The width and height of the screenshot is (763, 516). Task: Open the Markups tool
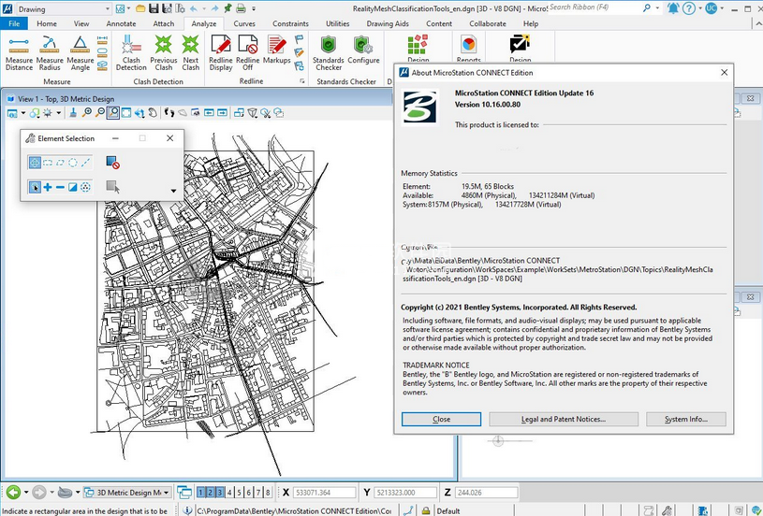(x=276, y=50)
